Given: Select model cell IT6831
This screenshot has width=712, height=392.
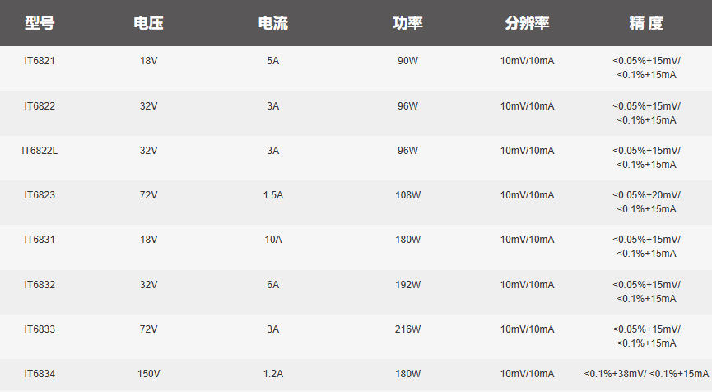Looking at the screenshot, I should (x=40, y=240).
